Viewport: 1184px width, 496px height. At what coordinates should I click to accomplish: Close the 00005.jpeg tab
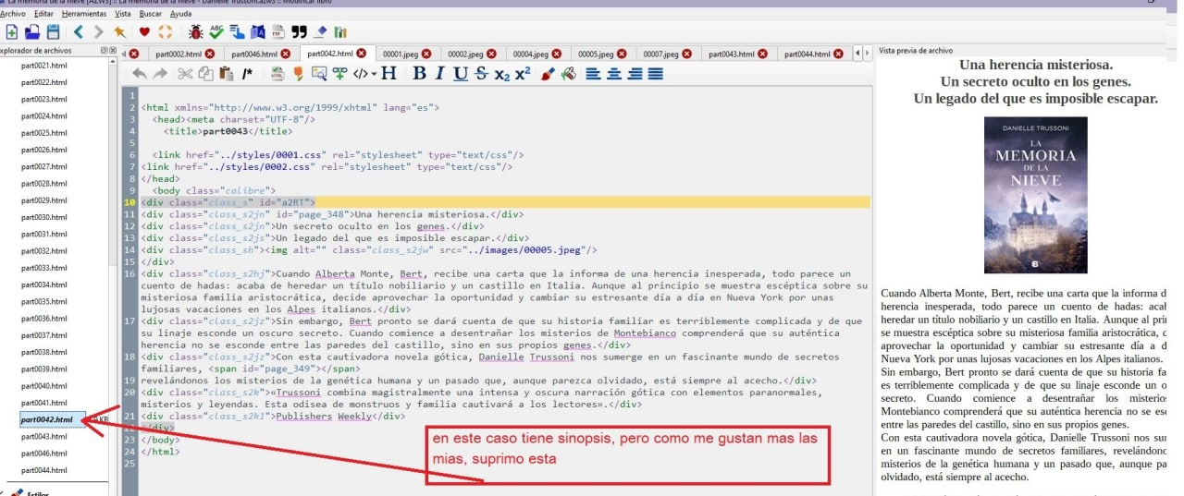pos(622,54)
